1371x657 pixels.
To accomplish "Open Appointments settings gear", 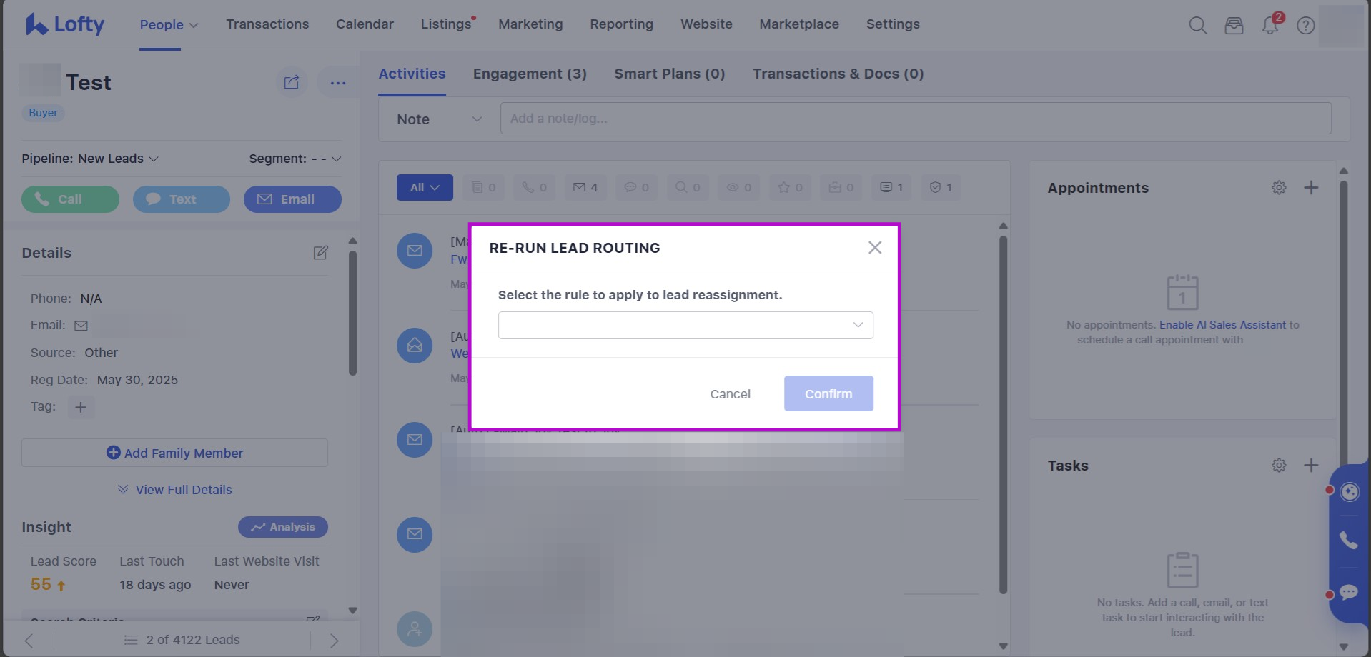I will click(1279, 188).
